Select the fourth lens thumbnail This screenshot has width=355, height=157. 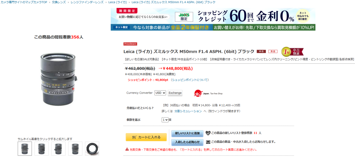pyautogui.click(x=75, y=148)
